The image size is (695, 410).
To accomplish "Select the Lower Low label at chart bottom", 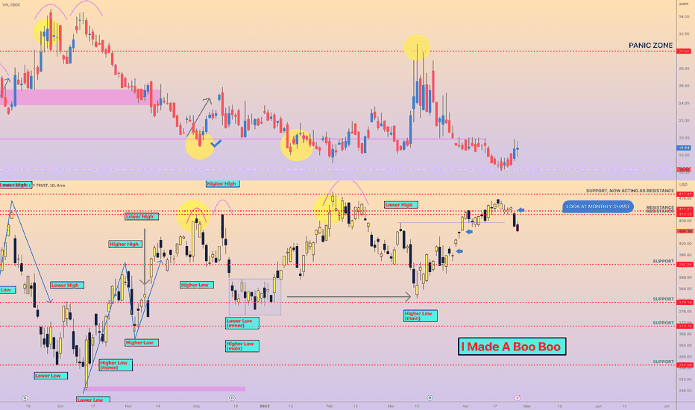I will pyautogui.click(x=92, y=400).
